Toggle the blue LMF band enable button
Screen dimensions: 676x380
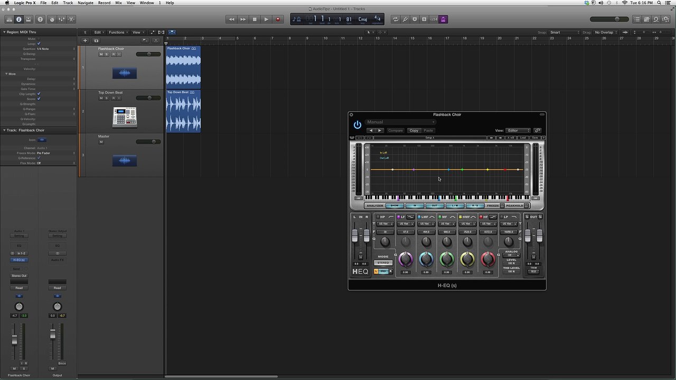pyautogui.click(x=419, y=217)
